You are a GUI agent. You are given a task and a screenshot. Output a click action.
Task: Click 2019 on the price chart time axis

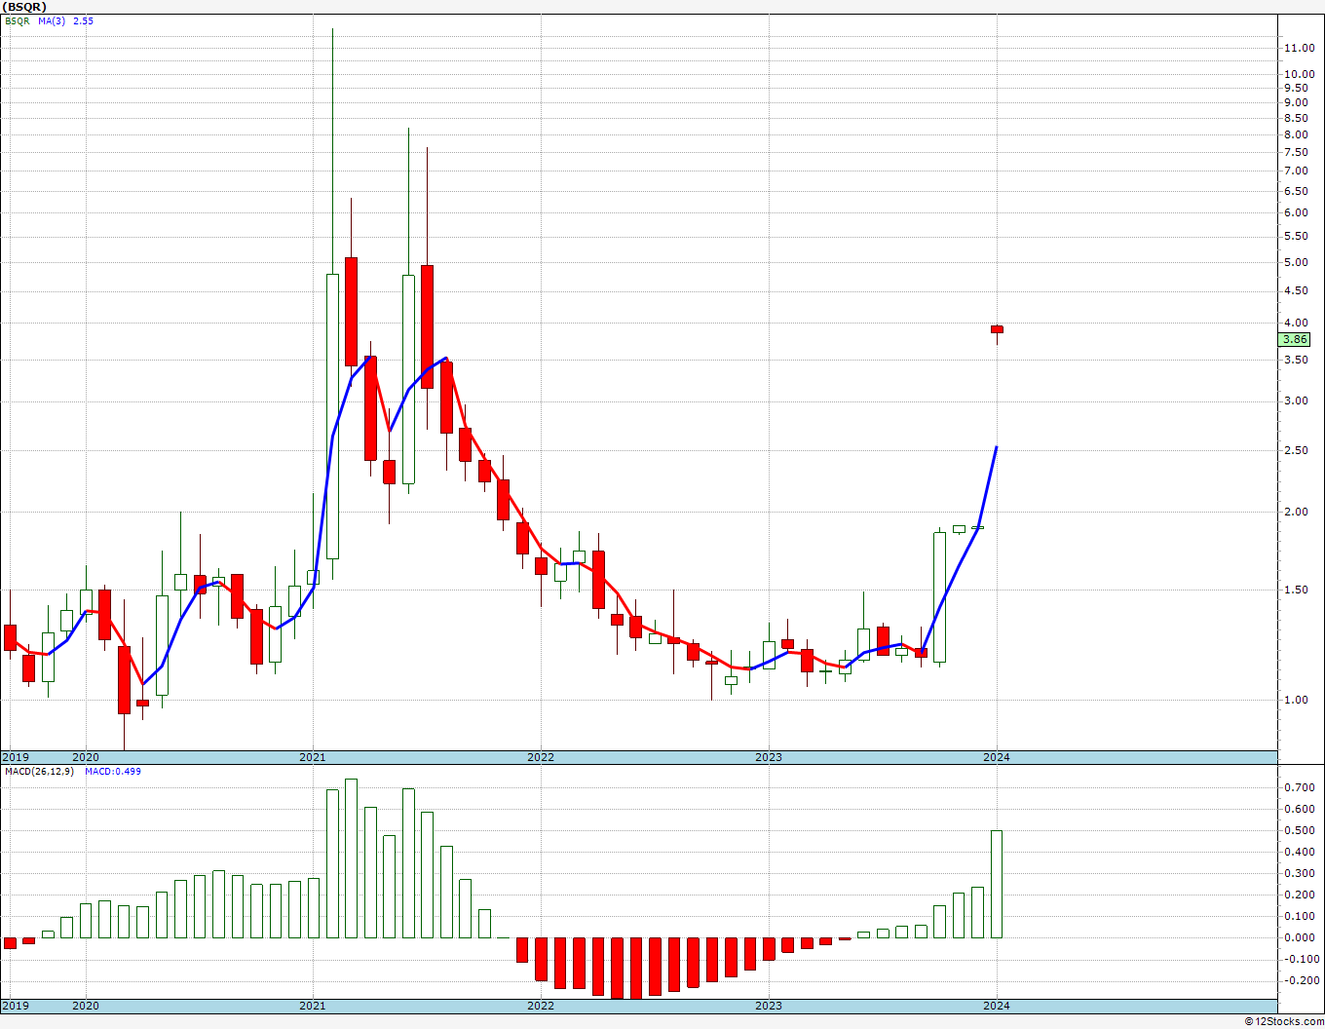15,757
